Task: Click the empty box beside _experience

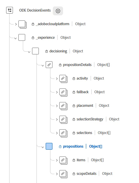Action: 22,37
